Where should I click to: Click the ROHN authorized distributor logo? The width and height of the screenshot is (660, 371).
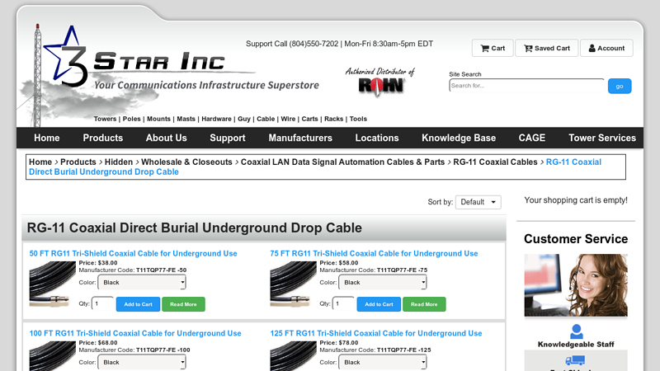click(x=379, y=81)
